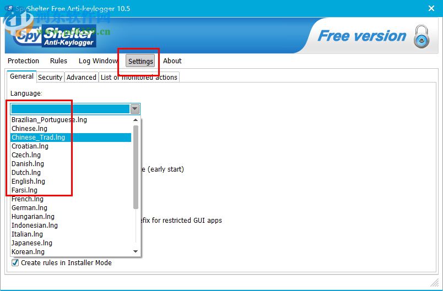Select Chinese.lng language

(x=71, y=129)
